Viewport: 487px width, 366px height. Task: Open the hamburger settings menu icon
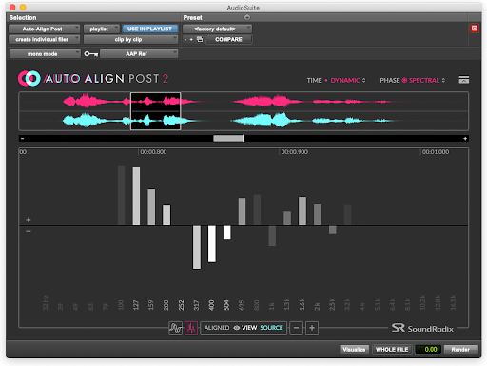pos(464,80)
